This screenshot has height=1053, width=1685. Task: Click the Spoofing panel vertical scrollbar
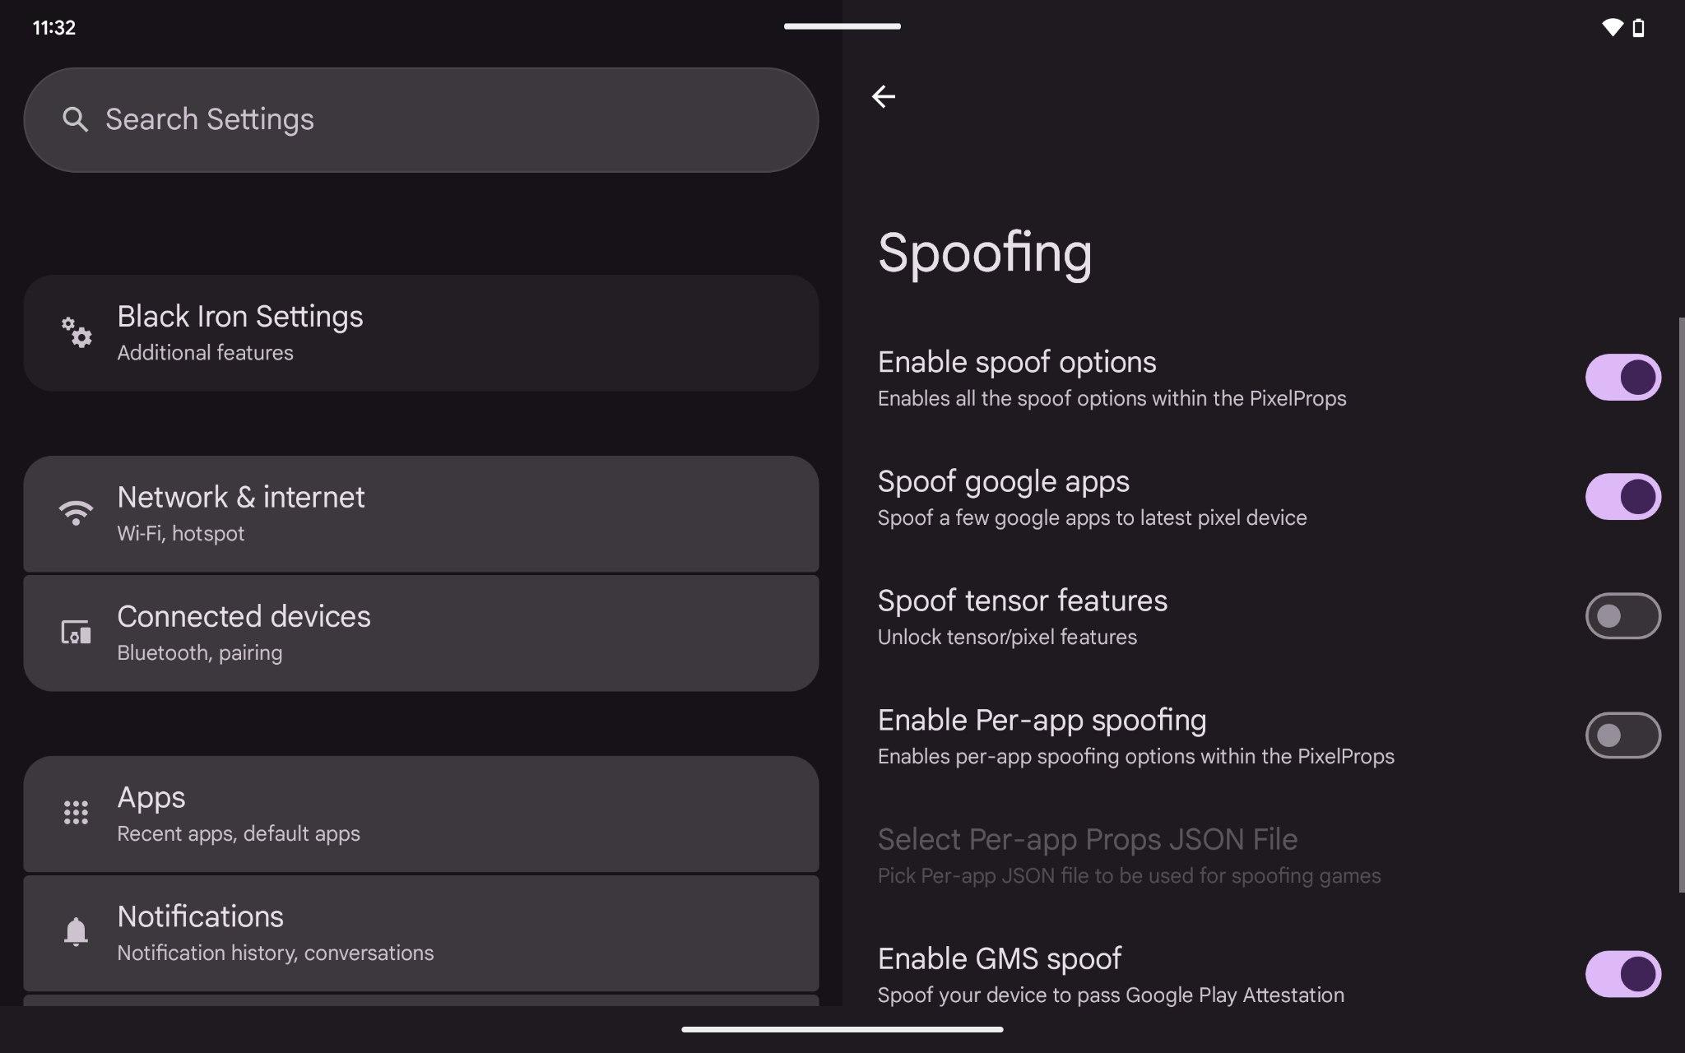point(1681,605)
